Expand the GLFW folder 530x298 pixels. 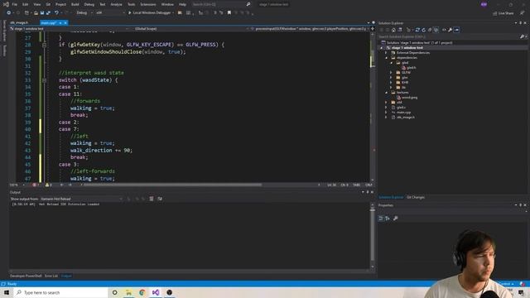pos(391,73)
